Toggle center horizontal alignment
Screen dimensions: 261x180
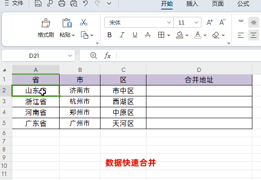[x=254, y=35]
